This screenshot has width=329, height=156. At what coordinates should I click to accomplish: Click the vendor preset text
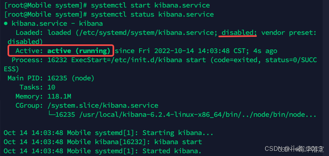[x=289, y=33]
